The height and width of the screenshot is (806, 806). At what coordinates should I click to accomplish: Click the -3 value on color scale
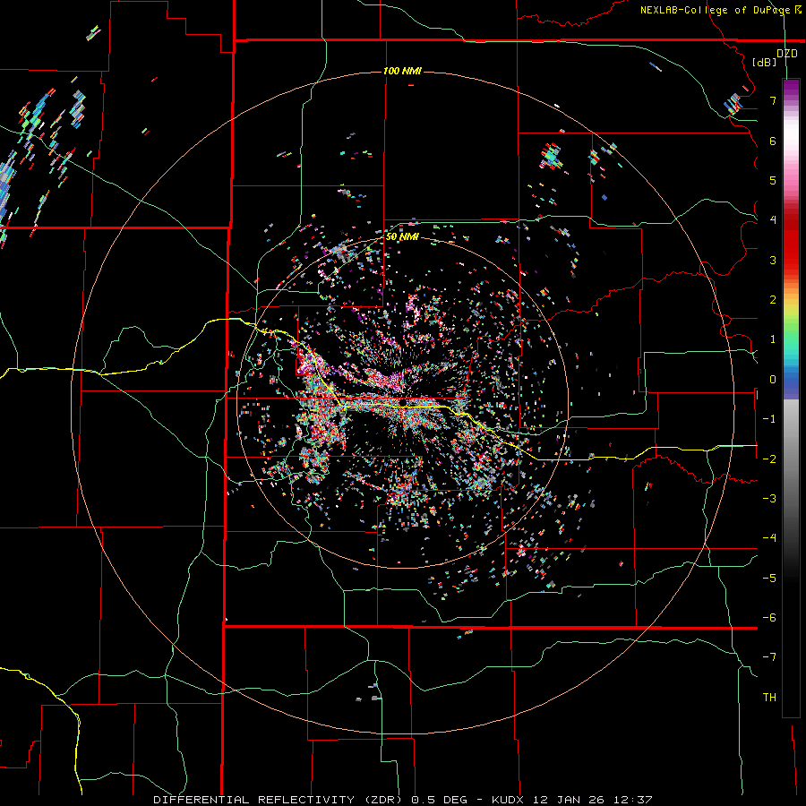pos(769,499)
